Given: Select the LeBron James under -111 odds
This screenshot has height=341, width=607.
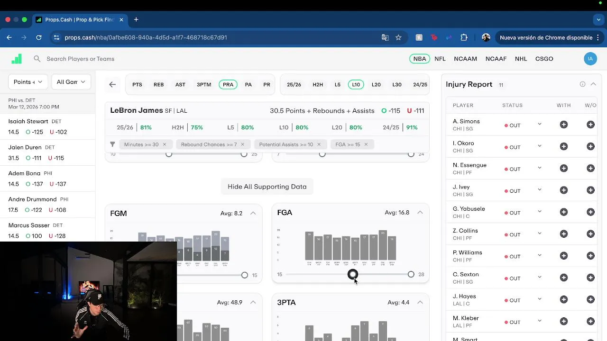Looking at the screenshot, I should [415, 111].
